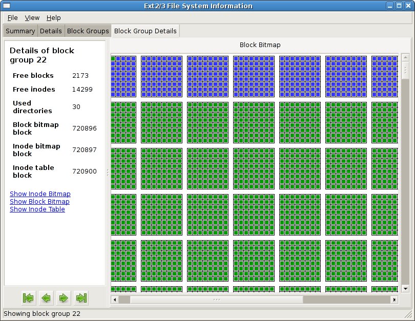
Task: Open the window menu icon in title bar
Action: [x=6, y=6]
